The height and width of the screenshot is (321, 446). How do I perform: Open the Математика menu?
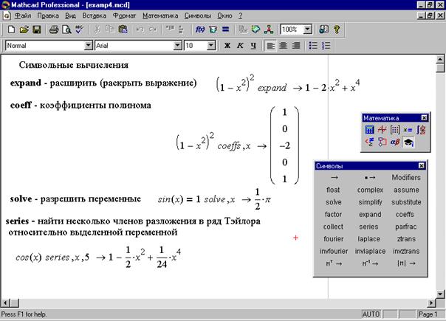(x=160, y=15)
